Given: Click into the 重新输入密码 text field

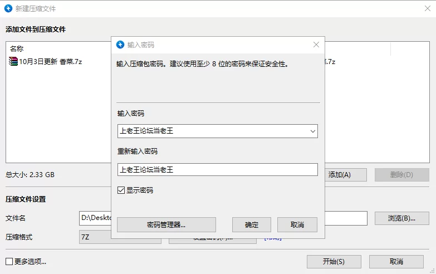Looking at the screenshot, I should (217, 170).
